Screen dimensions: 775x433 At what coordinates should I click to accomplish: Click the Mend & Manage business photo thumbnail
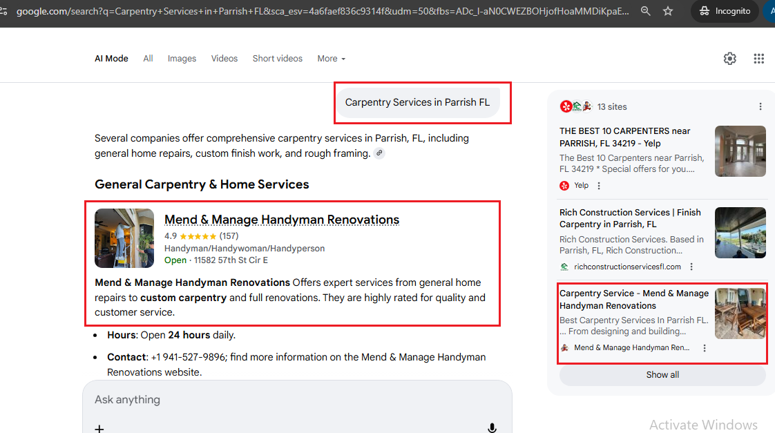point(124,238)
